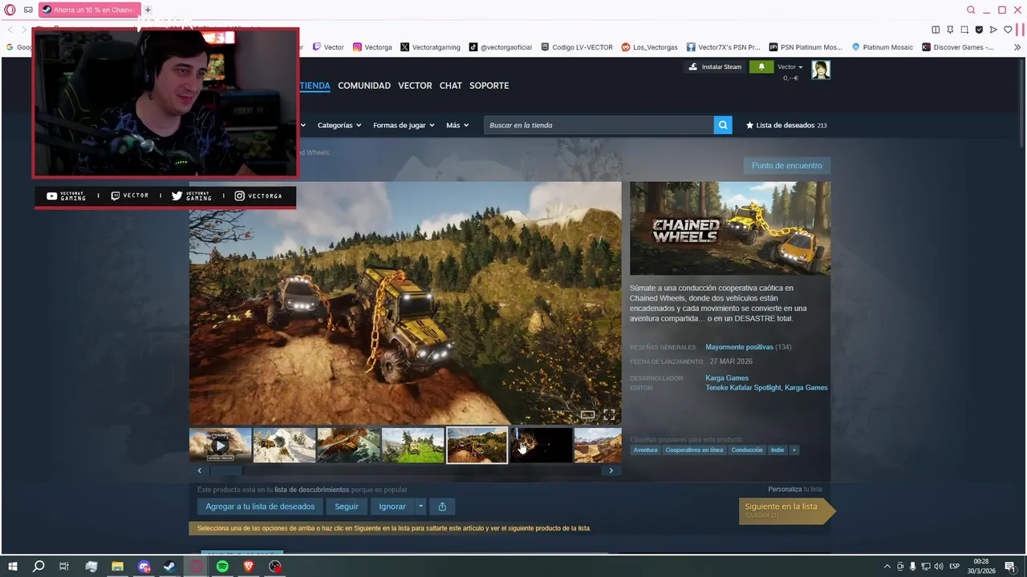
Task: Click the Opera logo menu icon
Action: pos(10,10)
